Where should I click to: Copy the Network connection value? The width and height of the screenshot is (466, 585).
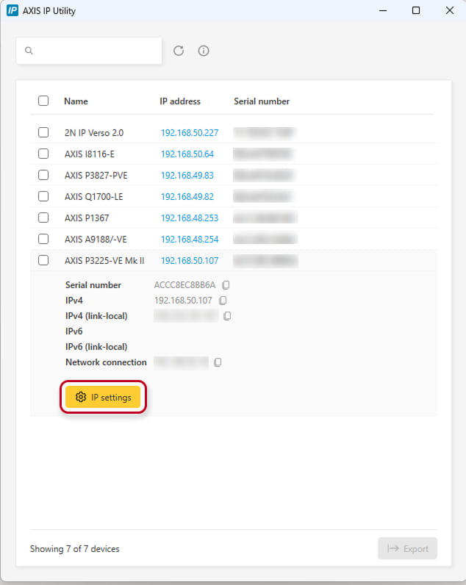click(x=218, y=362)
